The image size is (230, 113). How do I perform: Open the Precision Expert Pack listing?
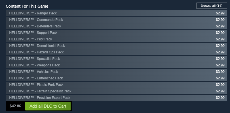(117, 98)
